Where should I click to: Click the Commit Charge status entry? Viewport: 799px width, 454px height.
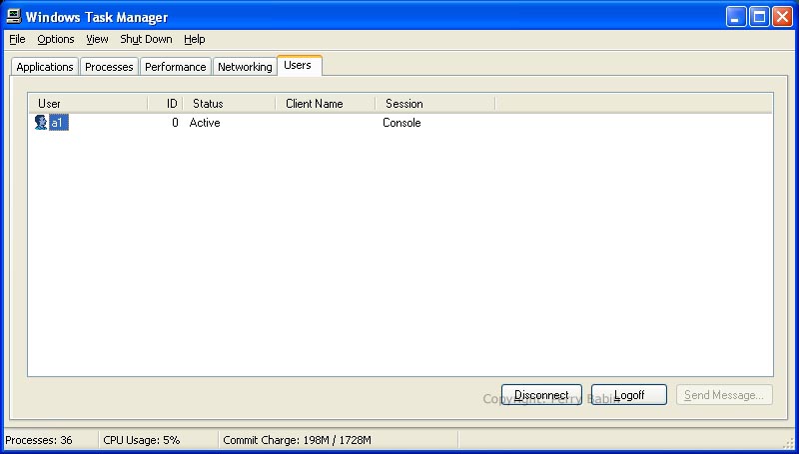coord(297,440)
